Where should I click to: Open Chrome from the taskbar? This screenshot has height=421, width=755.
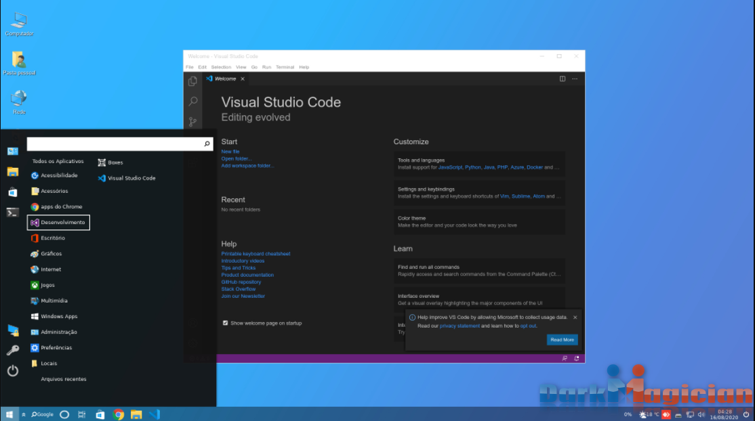click(118, 414)
